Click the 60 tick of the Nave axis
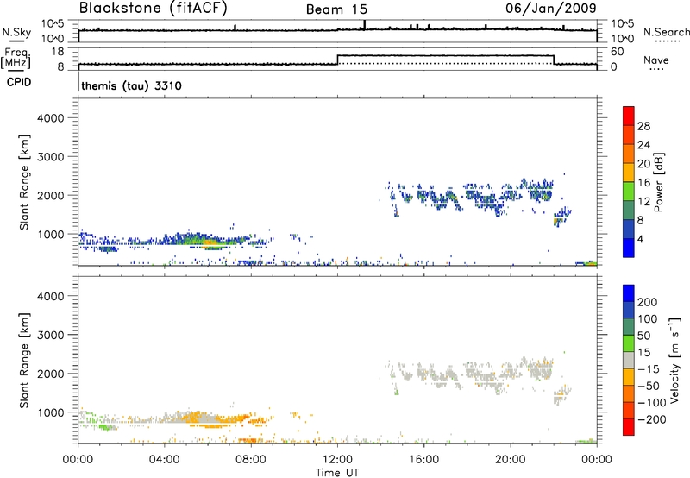Viewport: 690px width, 478px height. [x=617, y=52]
